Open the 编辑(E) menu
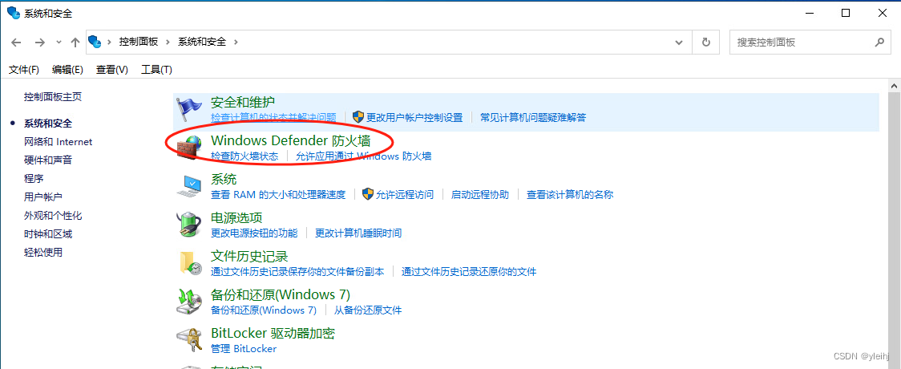Viewport: 901px width, 369px height. [x=67, y=70]
